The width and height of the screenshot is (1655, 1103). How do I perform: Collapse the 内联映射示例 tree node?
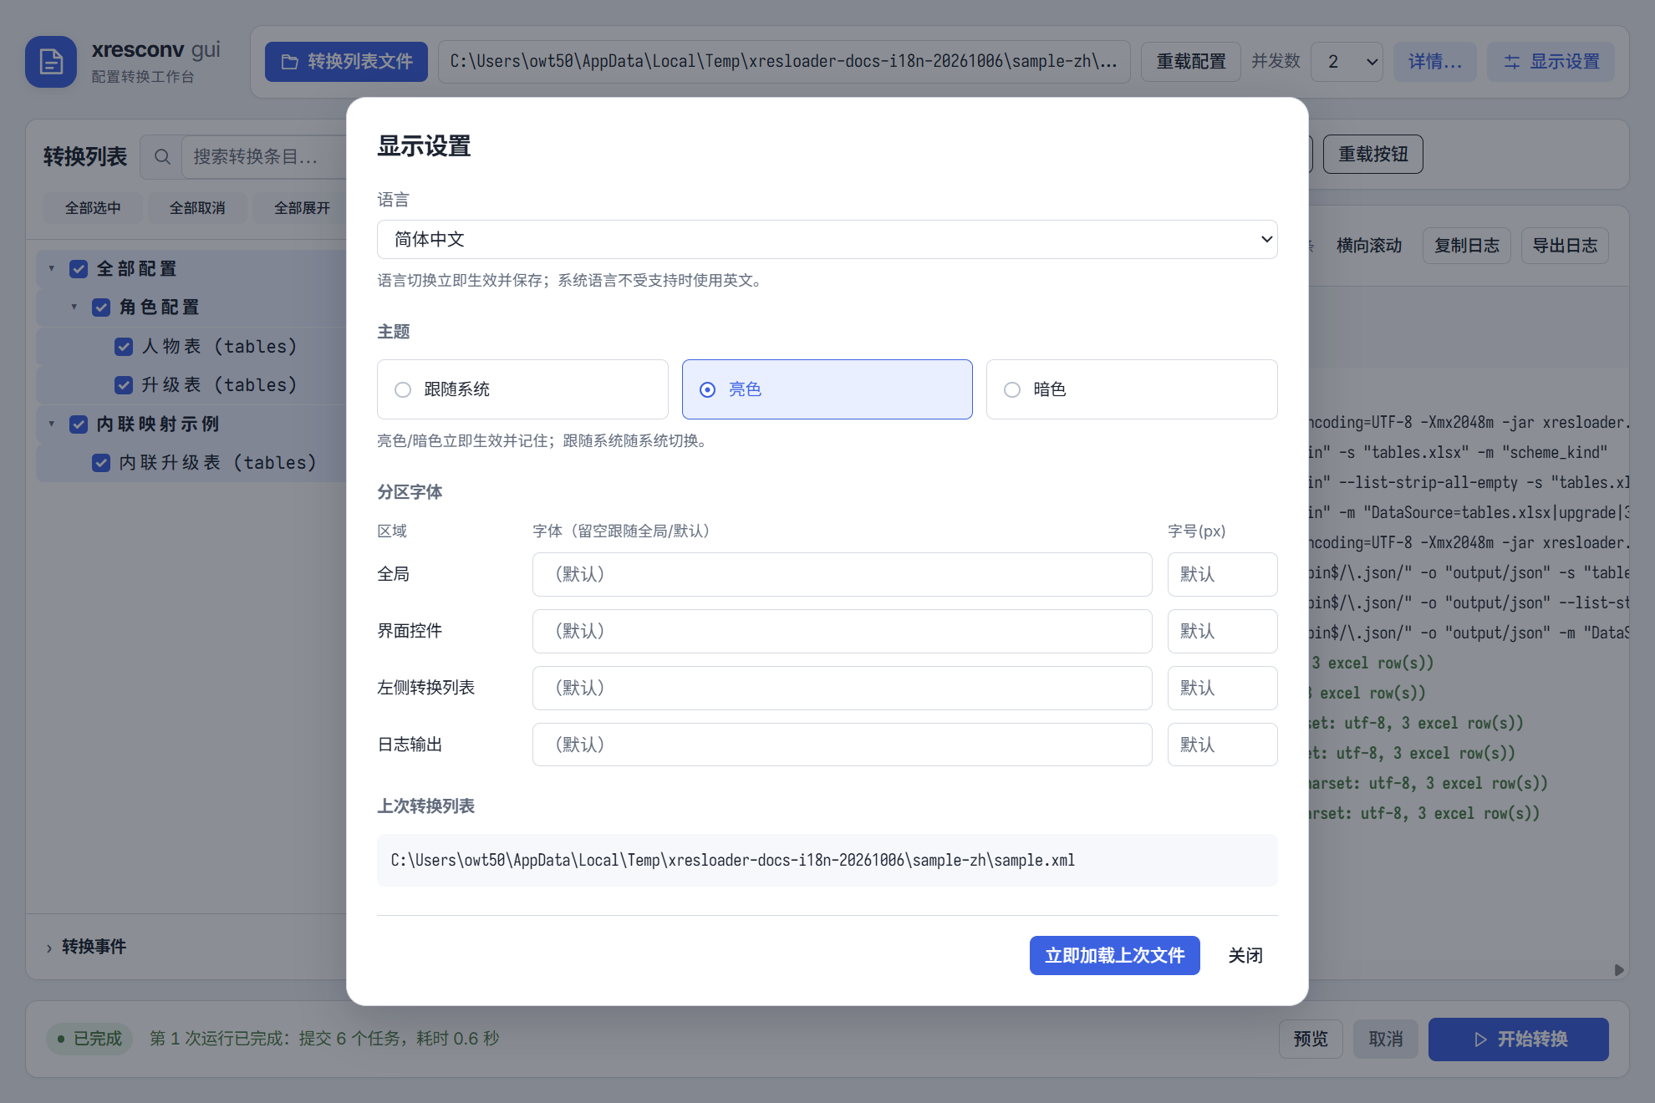[52, 424]
